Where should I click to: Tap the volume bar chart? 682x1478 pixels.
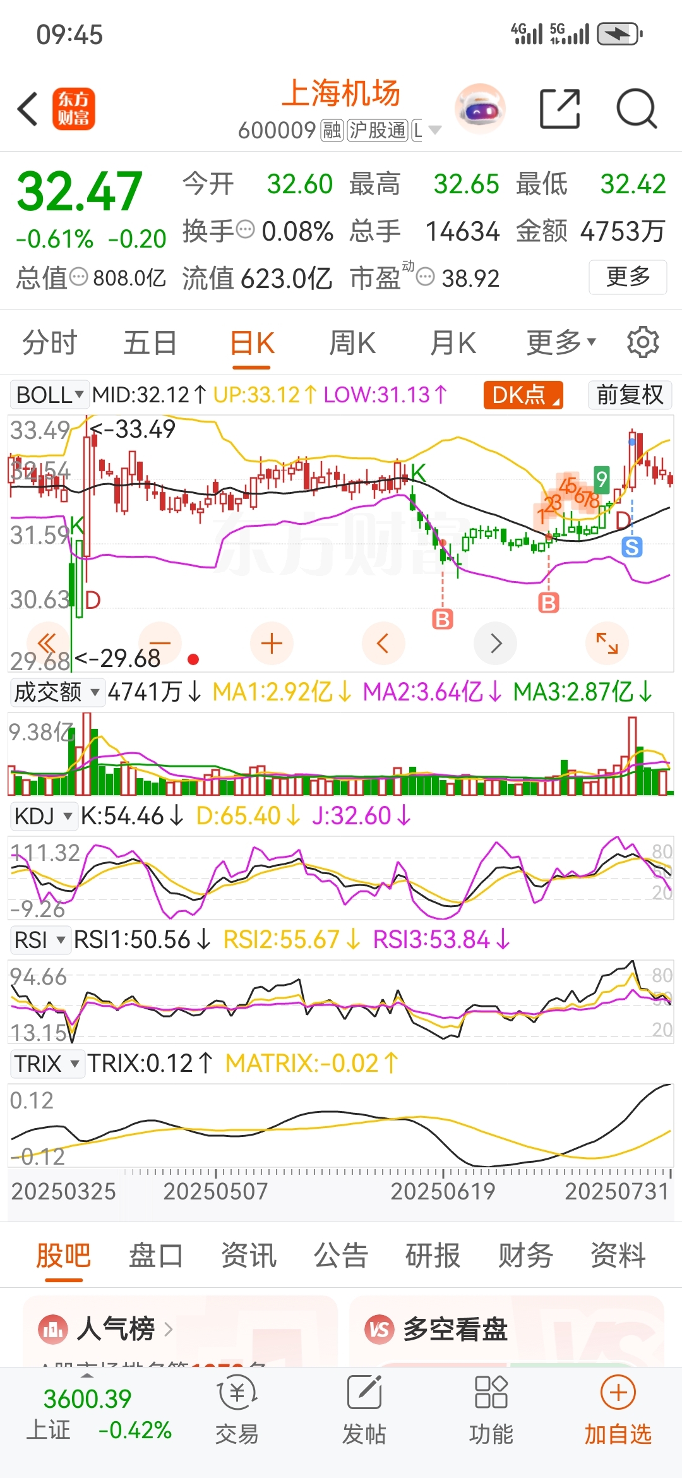point(341,754)
